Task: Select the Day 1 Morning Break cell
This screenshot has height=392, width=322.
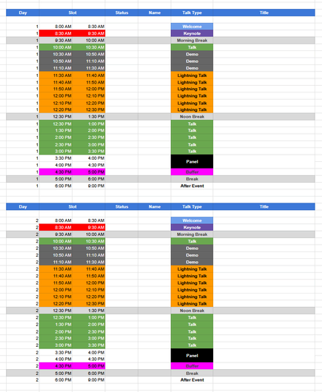Action: coord(192,40)
